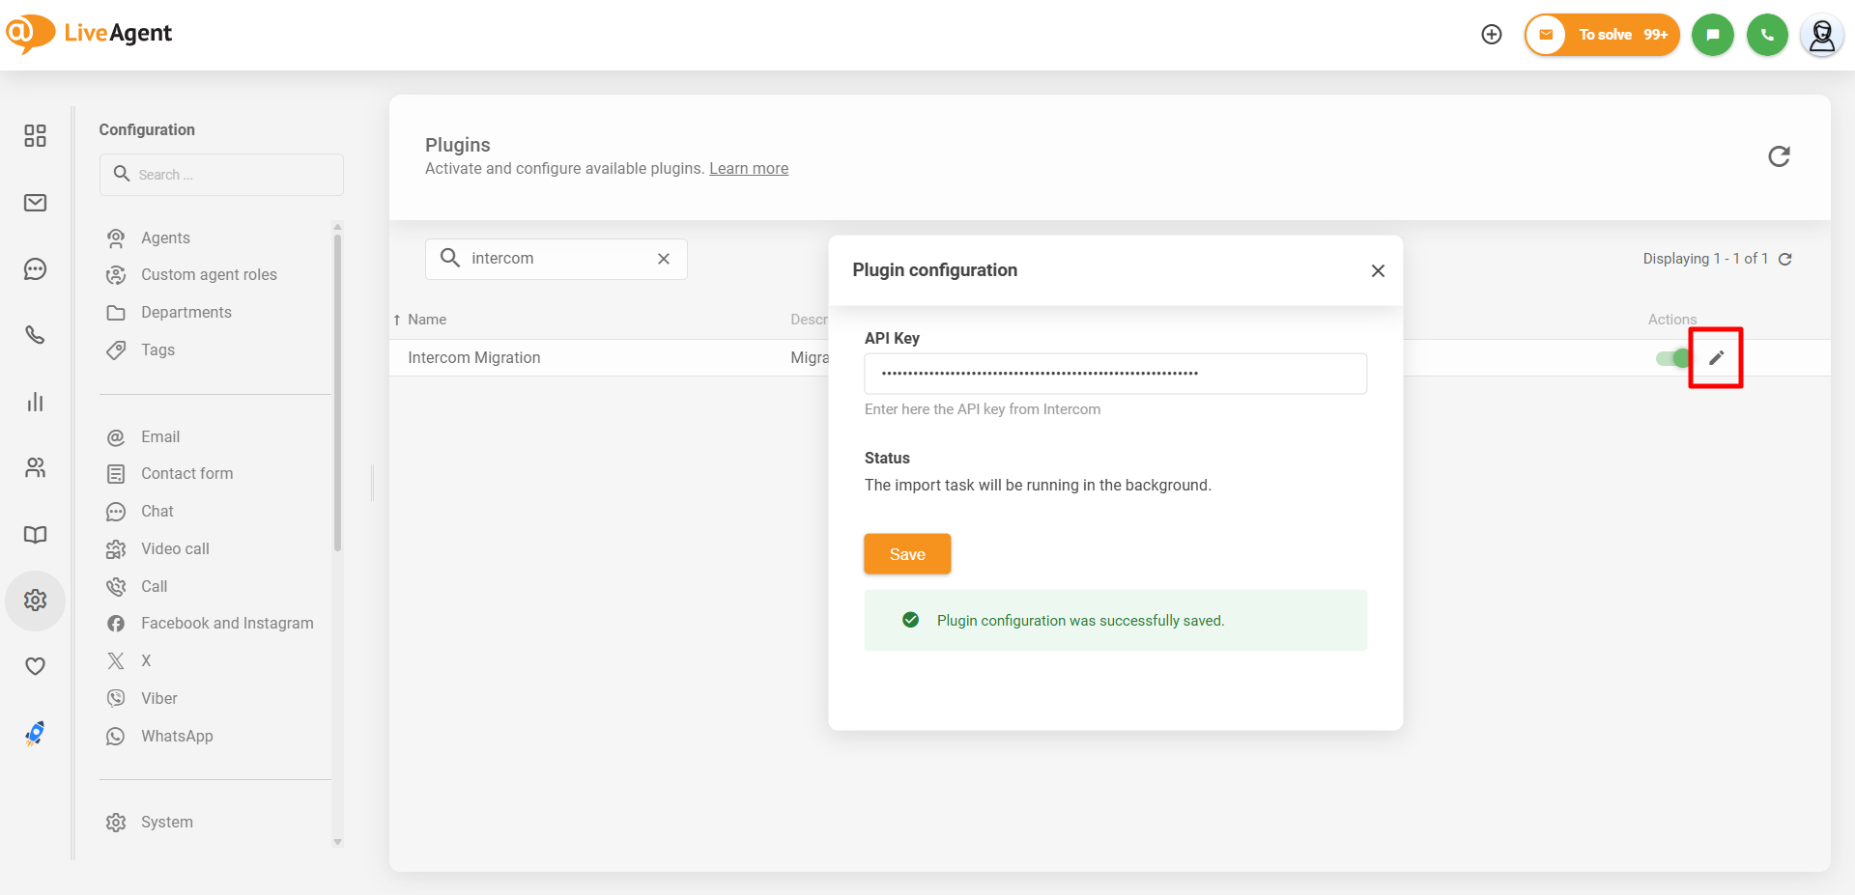The image size is (1855, 895).
Task: Expand the System configuration section
Action: pyautogui.click(x=166, y=822)
